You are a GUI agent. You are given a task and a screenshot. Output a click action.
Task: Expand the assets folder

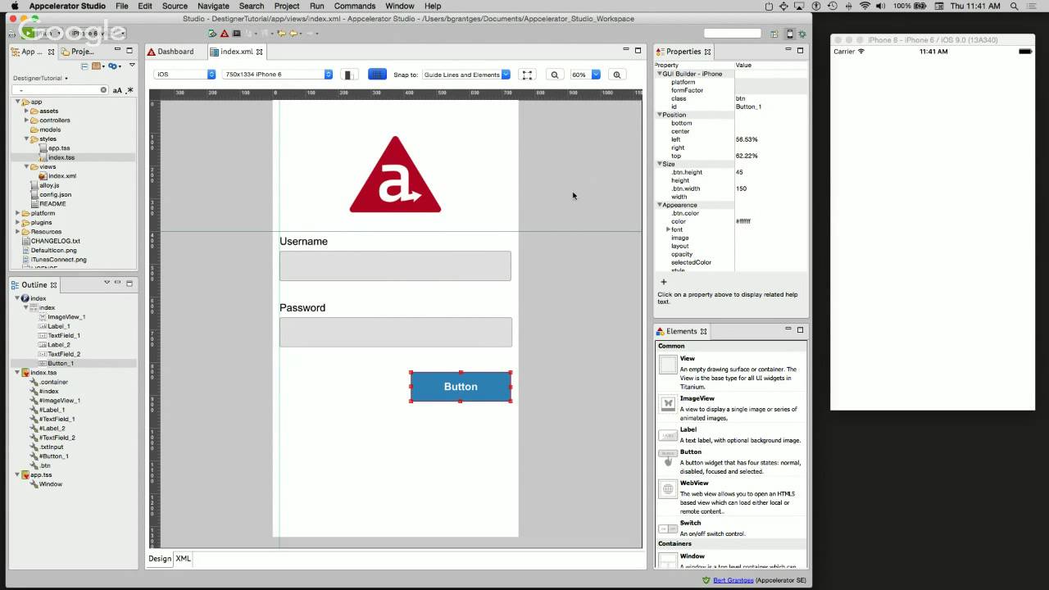pos(26,111)
